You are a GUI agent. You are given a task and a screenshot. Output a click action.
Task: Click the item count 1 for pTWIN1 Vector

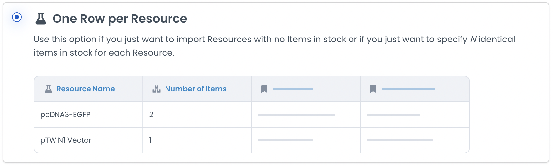point(150,140)
